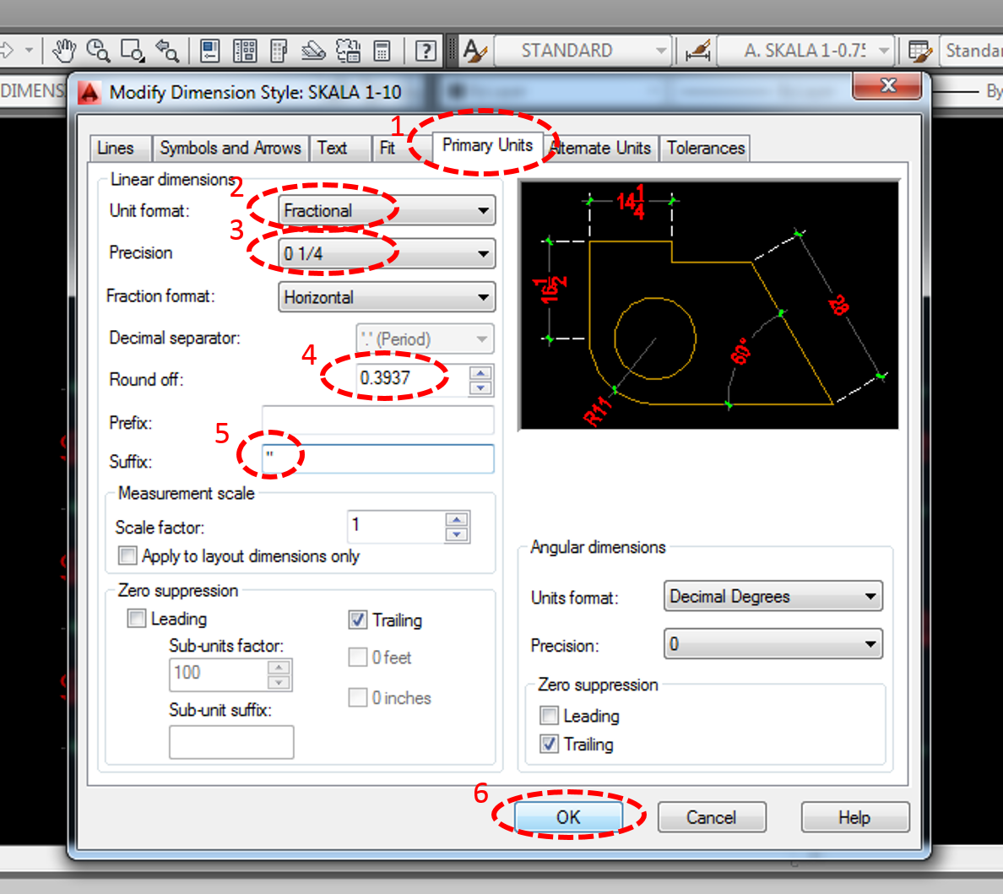1003x894 pixels.
Task: Check the Apply to layout dimensions only box
Action: [127, 556]
